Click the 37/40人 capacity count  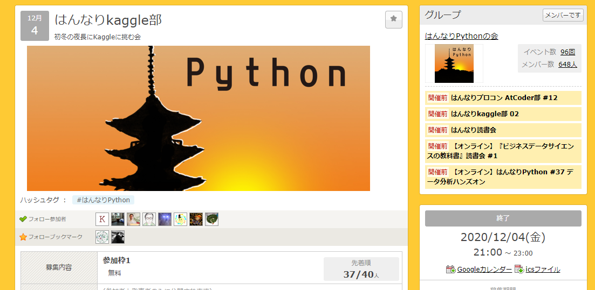coord(361,274)
